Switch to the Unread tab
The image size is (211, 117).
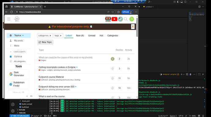(x=92, y=36)
